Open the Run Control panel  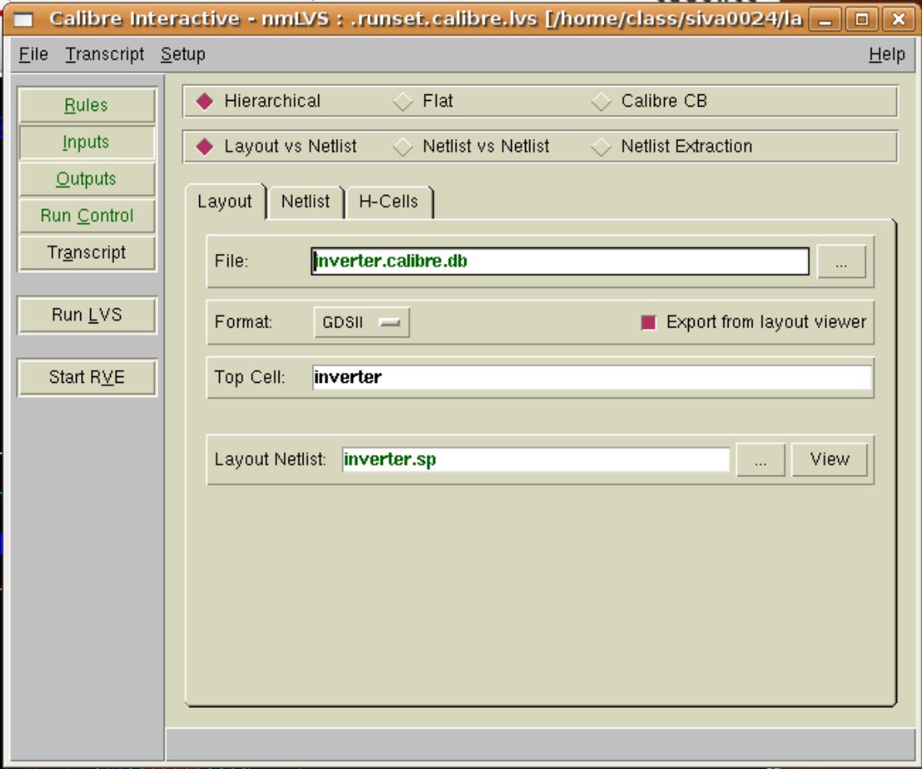tap(87, 216)
